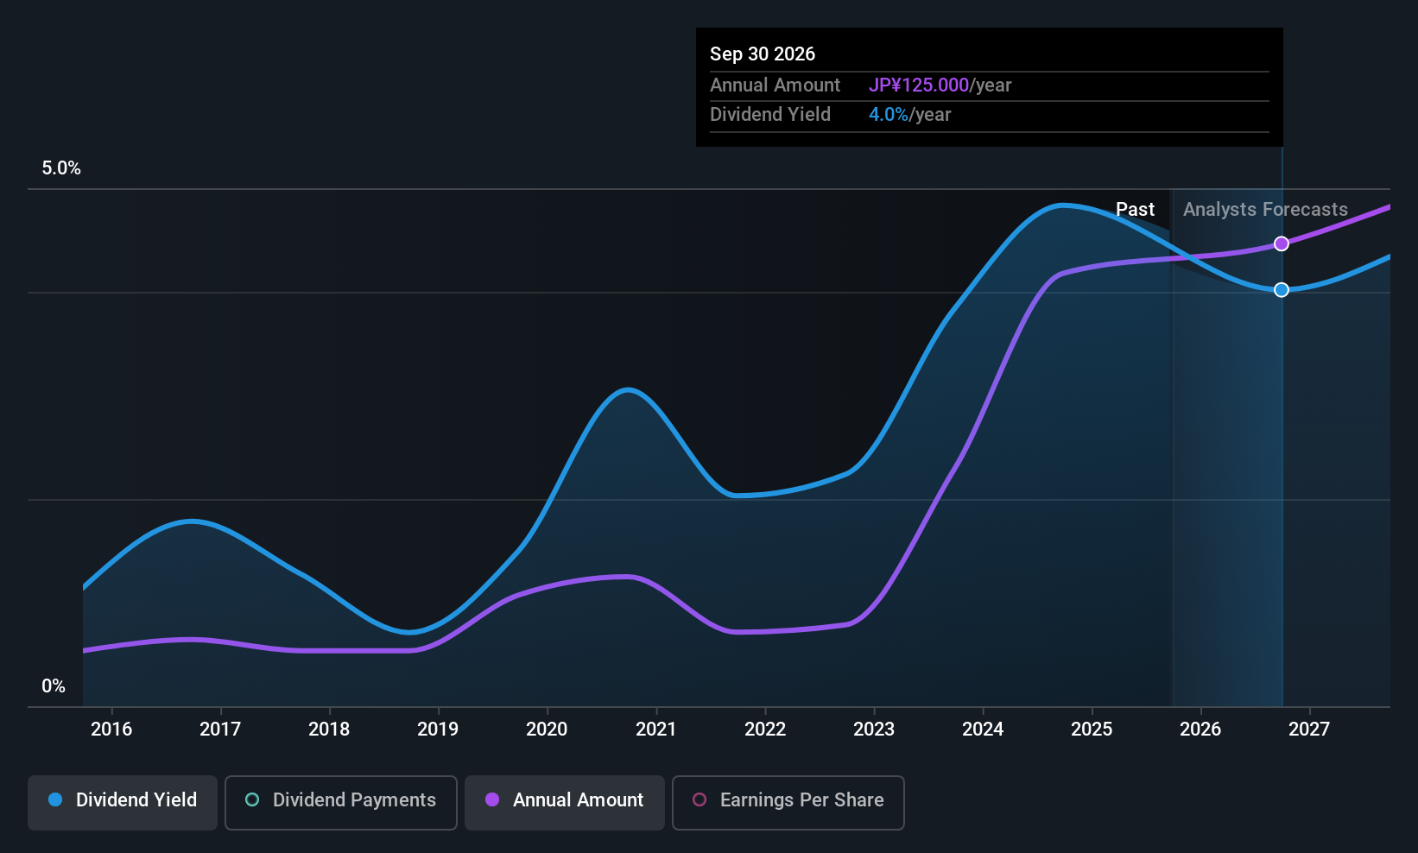Viewport: 1418px width, 853px height.
Task: Click the 2023 x-axis label
Action: pyautogui.click(x=874, y=730)
